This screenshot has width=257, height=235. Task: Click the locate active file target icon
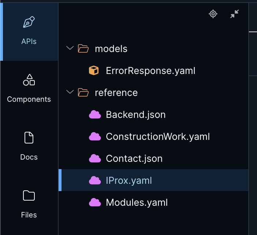[213, 14]
